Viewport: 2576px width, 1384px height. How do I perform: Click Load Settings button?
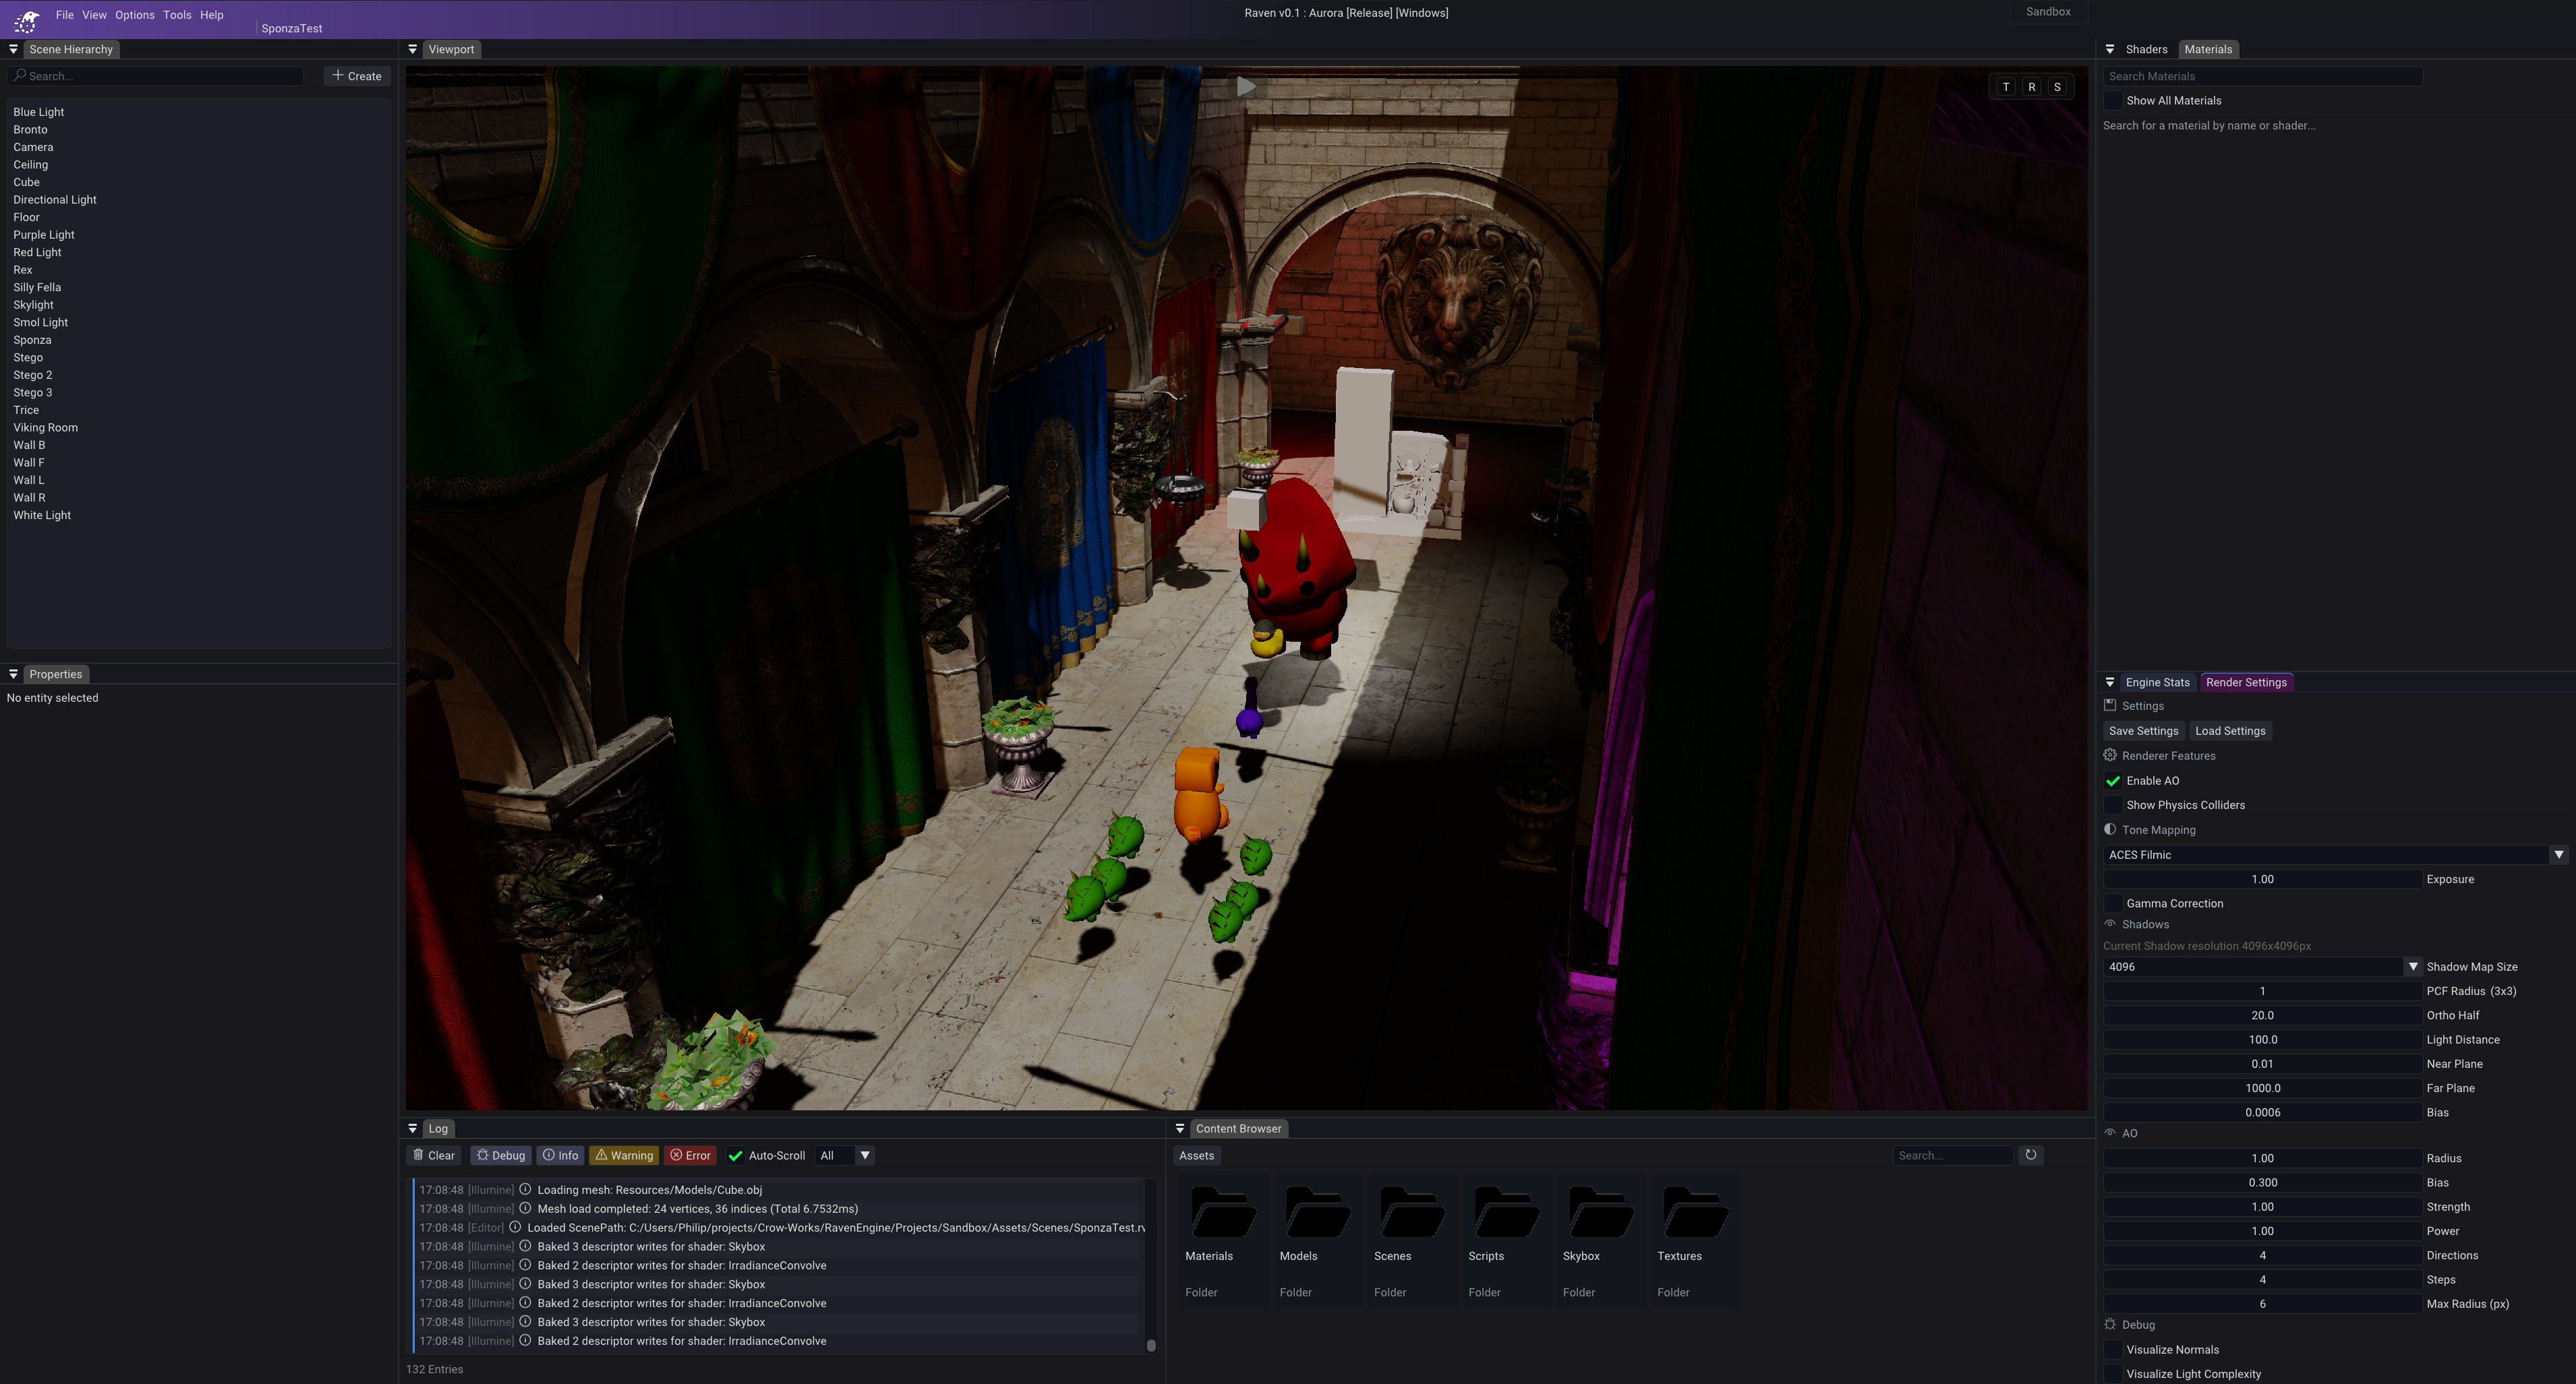pyautogui.click(x=2230, y=731)
